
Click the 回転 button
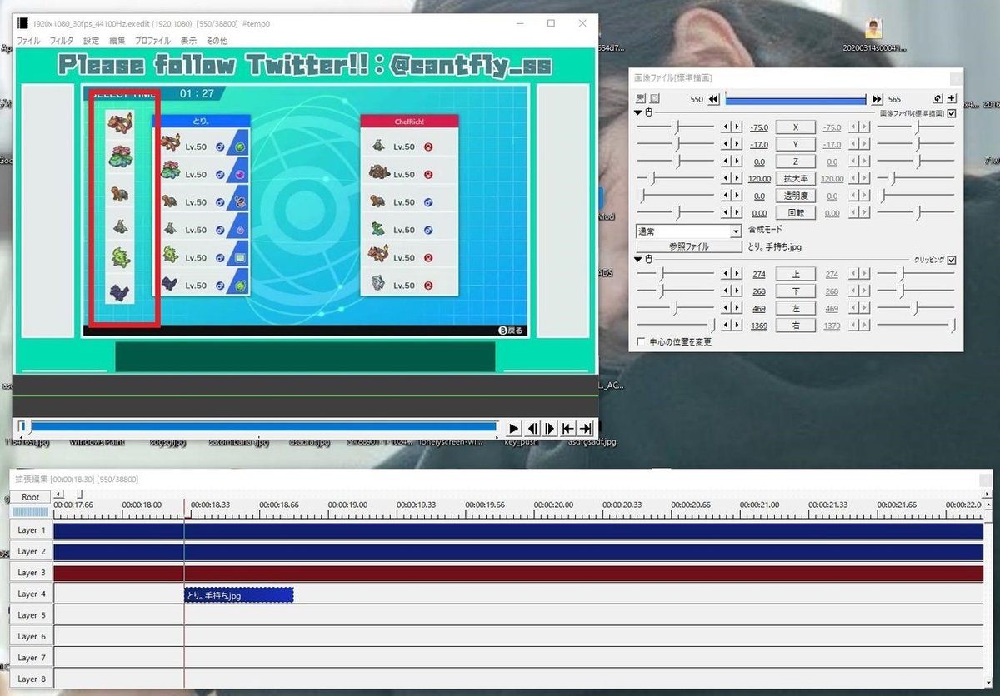[795, 213]
